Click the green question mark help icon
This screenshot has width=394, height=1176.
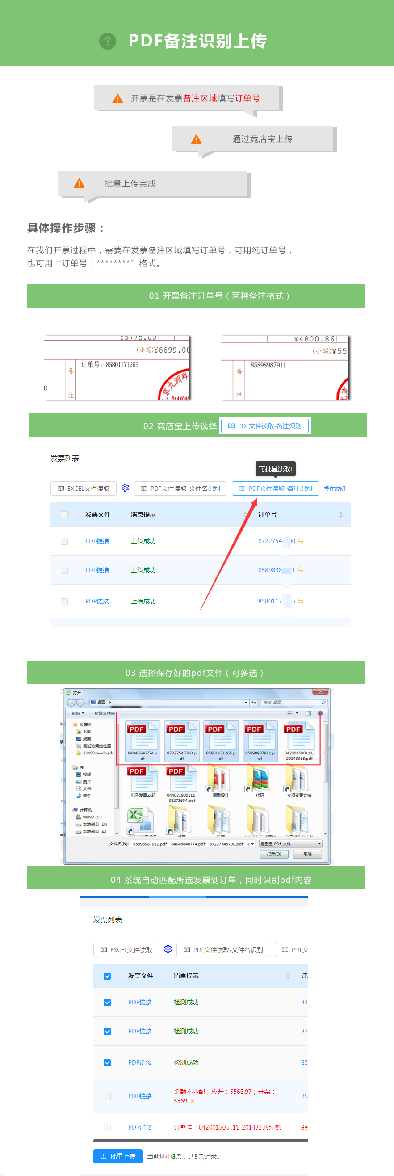[x=108, y=41]
